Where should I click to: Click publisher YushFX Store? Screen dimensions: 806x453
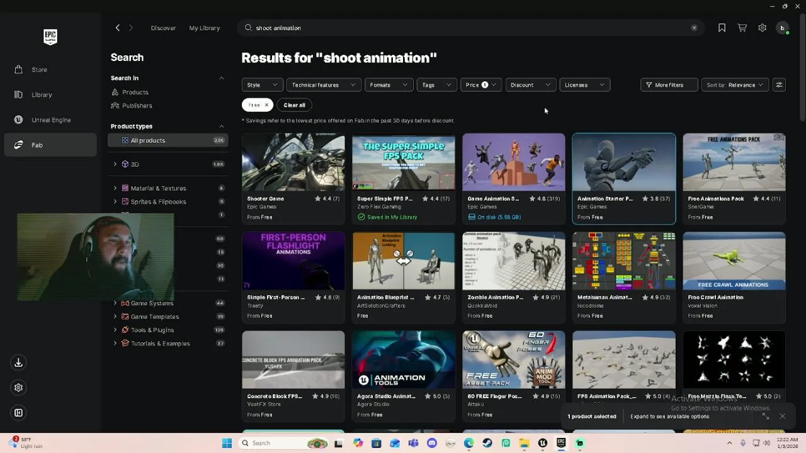(264, 405)
